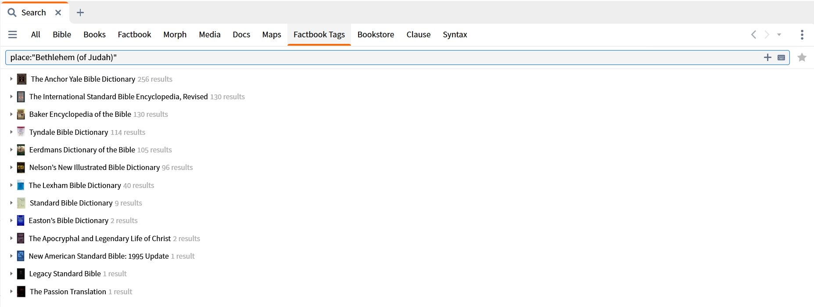Open Tyndale Bible Dictionary title
The width and height of the screenshot is (814, 307).
[x=68, y=132]
